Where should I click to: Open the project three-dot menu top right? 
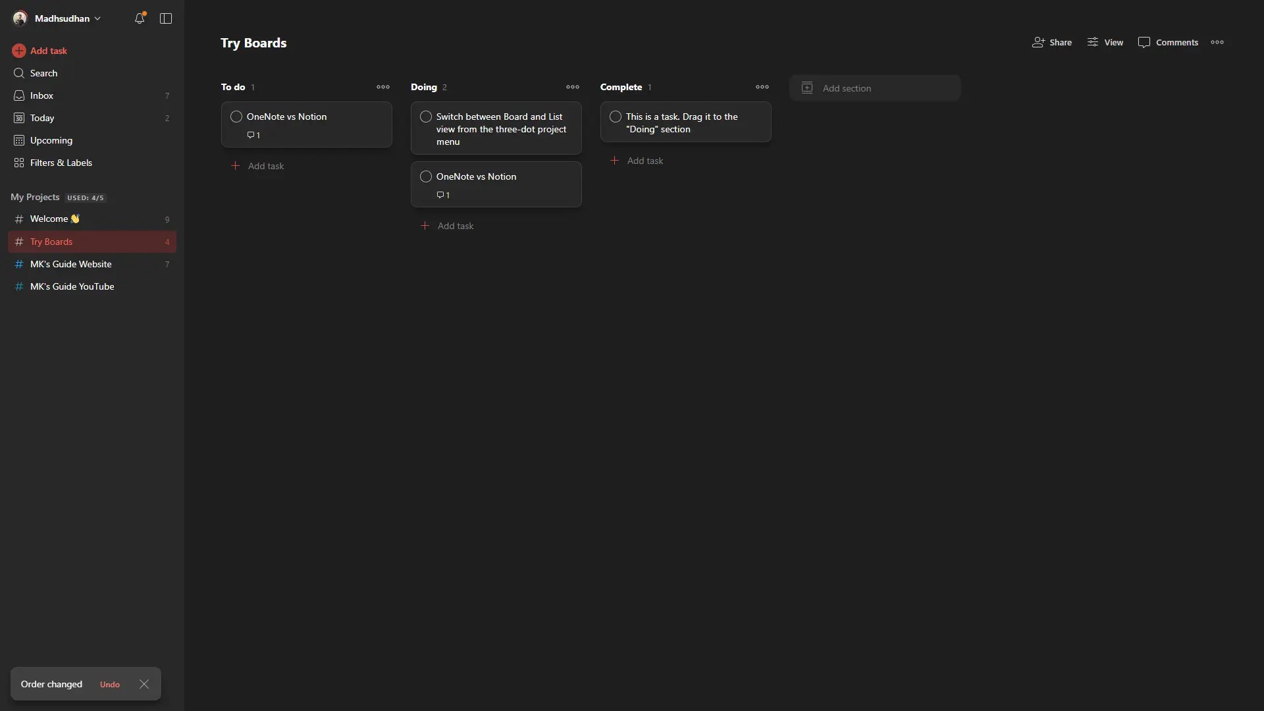coord(1217,42)
